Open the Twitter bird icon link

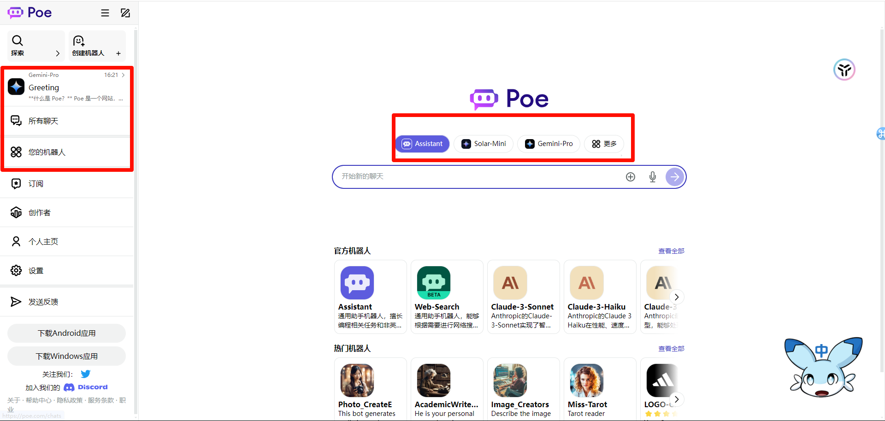tap(86, 374)
